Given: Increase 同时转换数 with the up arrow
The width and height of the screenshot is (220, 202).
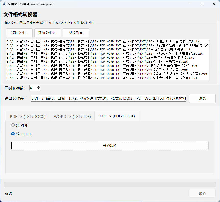Looking at the screenshot, I should pyautogui.click(x=39, y=87).
